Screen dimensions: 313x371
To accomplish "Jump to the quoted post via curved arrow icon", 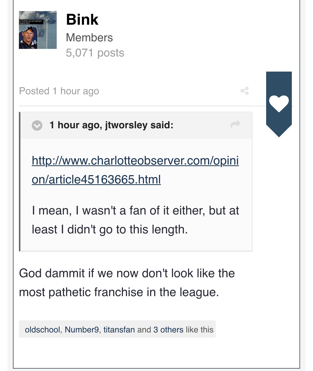I will pyautogui.click(x=235, y=125).
